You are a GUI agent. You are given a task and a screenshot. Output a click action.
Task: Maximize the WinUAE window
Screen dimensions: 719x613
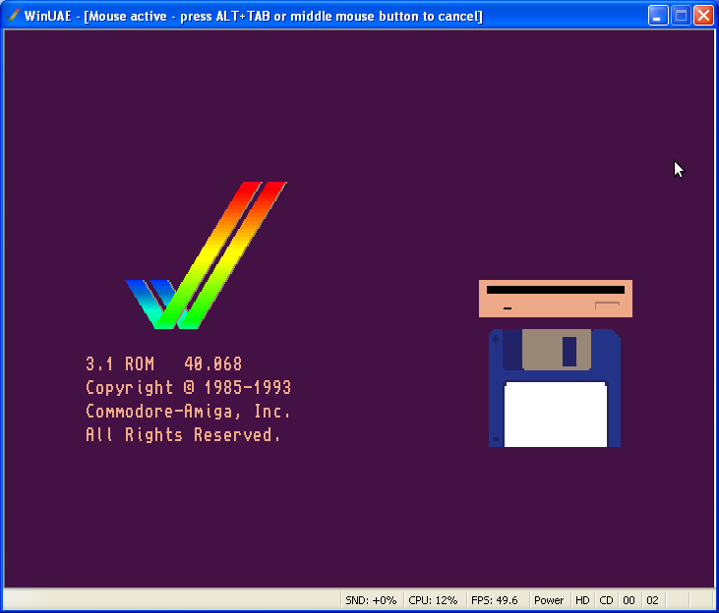(x=681, y=16)
